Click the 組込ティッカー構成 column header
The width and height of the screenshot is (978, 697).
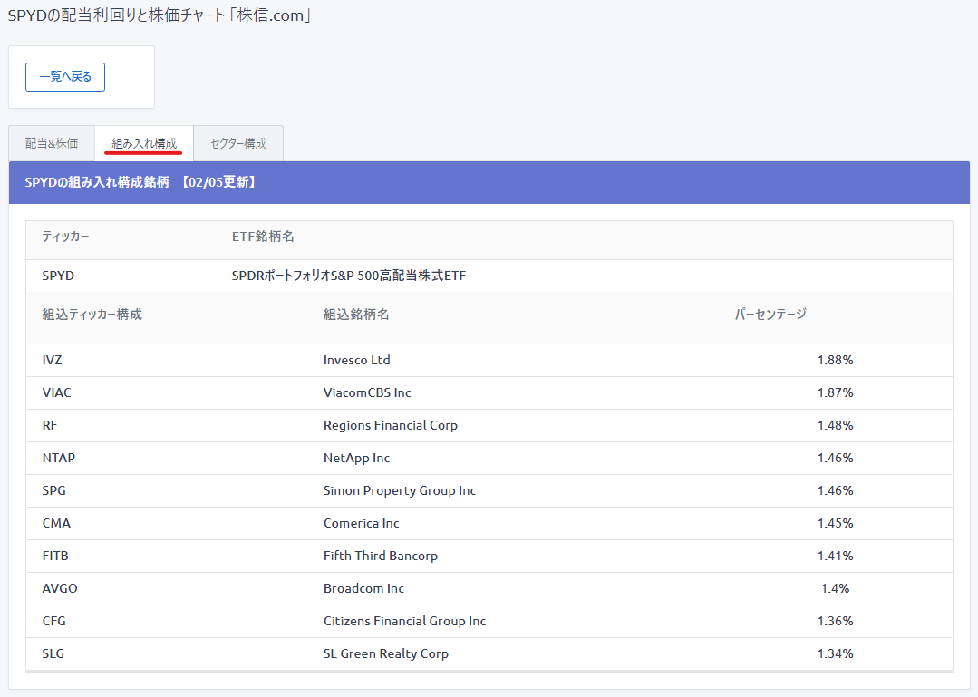tap(92, 315)
